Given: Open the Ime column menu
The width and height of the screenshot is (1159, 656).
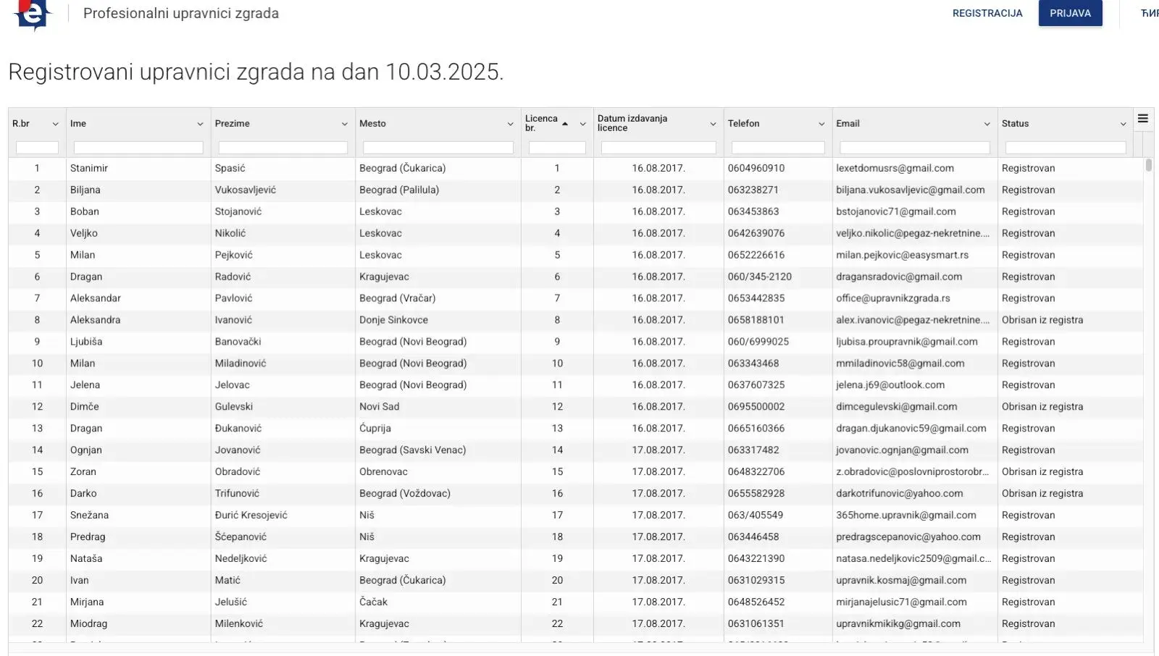Looking at the screenshot, I should tap(199, 123).
